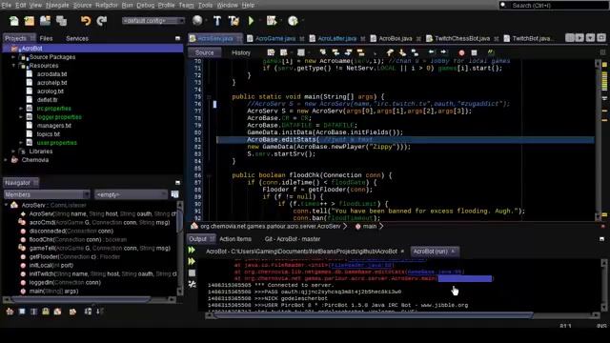Viewport: 610px width, 343px height.
Task: Click the Debug Project toolbar icon
Action: click(x=272, y=21)
